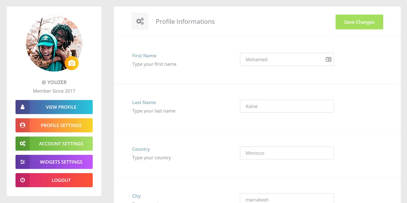This screenshot has width=407, height=203.
Task: Click the camera icon on profile photo
Action: pyautogui.click(x=72, y=63)
